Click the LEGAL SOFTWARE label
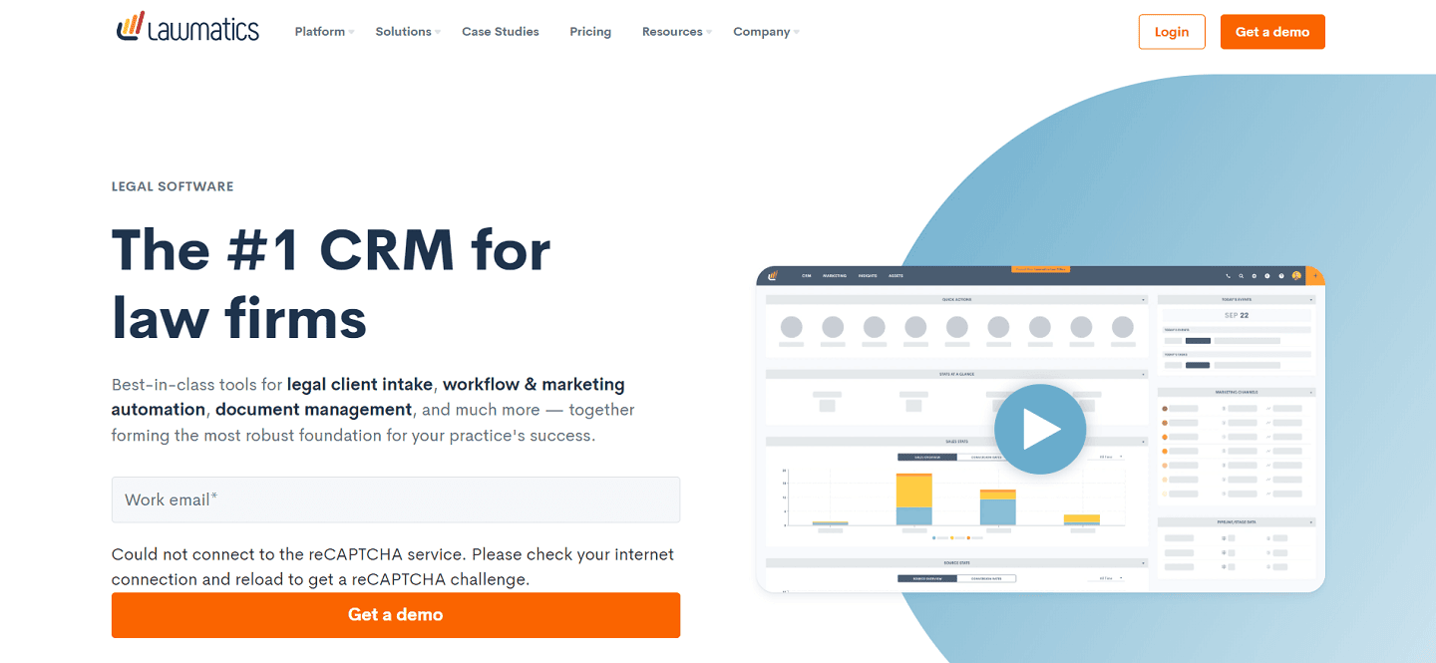This screenshot has width=1436, height=663. [173, 186]
